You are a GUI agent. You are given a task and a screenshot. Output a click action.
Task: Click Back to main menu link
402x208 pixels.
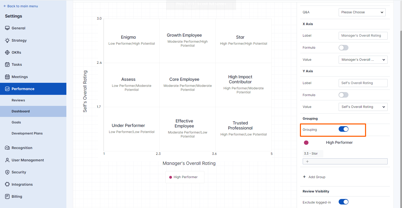click(x=21, y=6)
